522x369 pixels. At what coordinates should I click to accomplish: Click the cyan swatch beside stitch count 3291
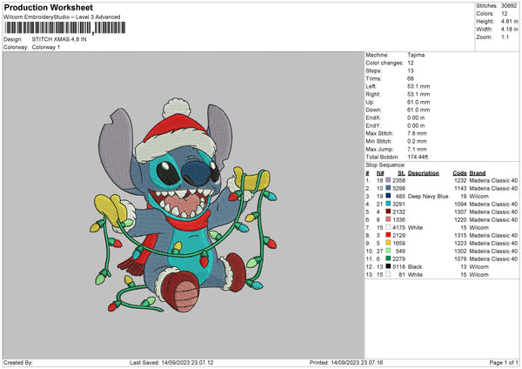pos(388,204)
